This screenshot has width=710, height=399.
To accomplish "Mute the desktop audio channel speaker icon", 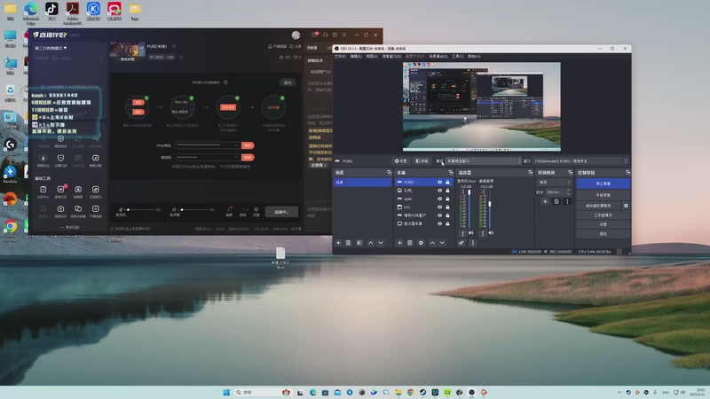I will coord(491,233).
